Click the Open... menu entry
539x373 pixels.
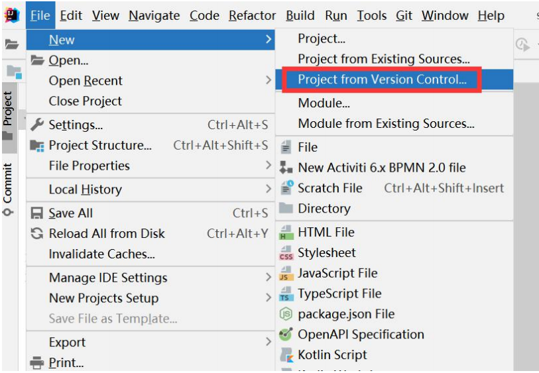150,60
